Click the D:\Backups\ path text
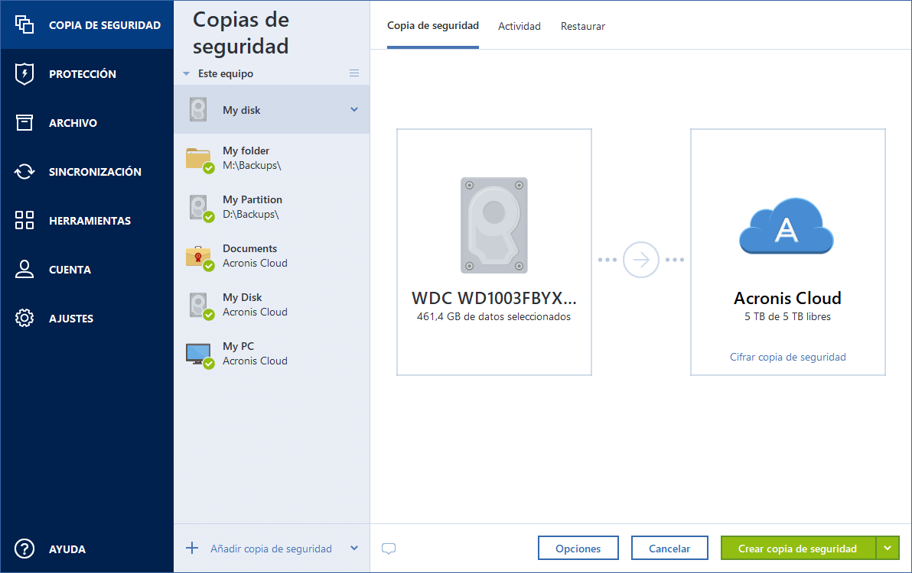 pyautogui.click(x=251, y=214)
